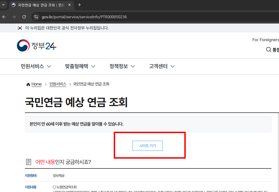Expand the 정책정보 dropdown chevron
Screen dimensions: 279x192
pos(133,66)
